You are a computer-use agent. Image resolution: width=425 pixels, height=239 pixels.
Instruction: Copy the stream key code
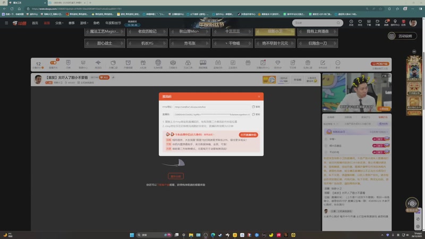point(256,114)
